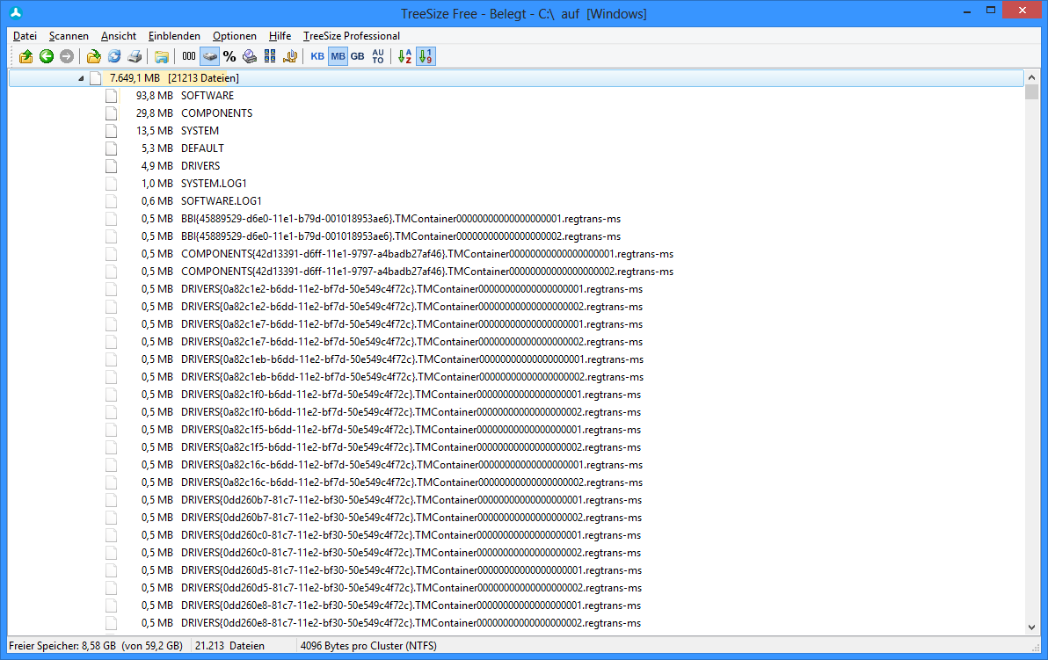Viewport: 1048px width, 660px height.
Task: Click Freier Speicher status bar text
Action: 96,646
